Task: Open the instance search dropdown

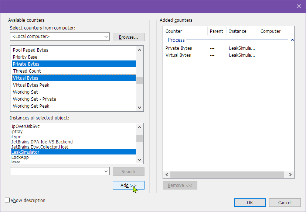Action: 106,171
